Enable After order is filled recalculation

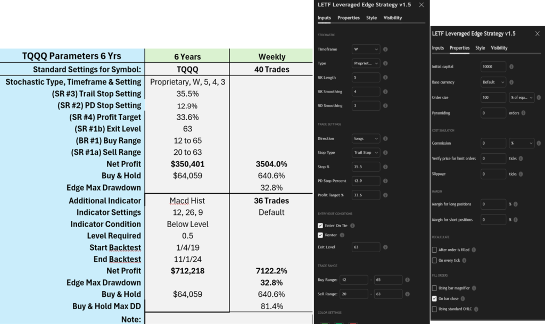[x=434, y=250]
